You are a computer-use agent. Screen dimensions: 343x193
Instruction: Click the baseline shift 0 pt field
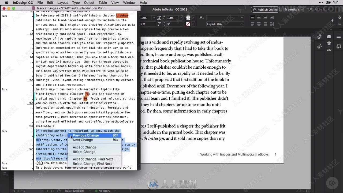point(147,24)
